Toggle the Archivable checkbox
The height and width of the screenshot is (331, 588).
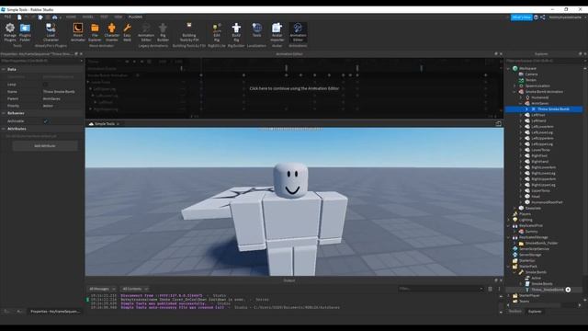tap(45, 121)
